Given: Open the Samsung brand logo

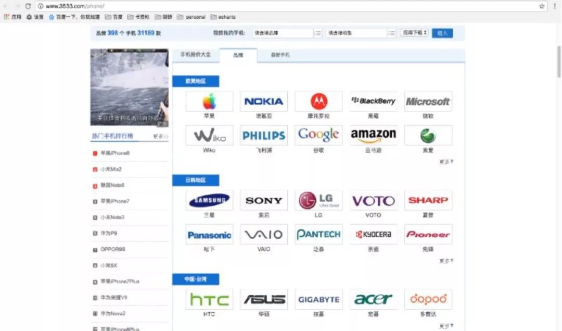Looking at the screenshot, I should point(209,200).
